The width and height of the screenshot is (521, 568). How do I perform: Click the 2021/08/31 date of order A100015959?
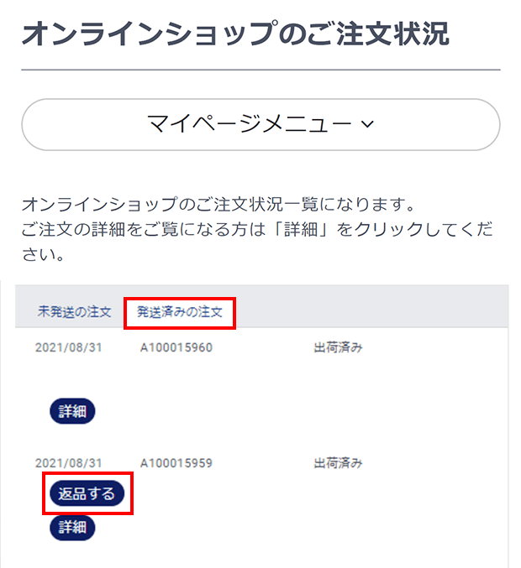(69, 463)
